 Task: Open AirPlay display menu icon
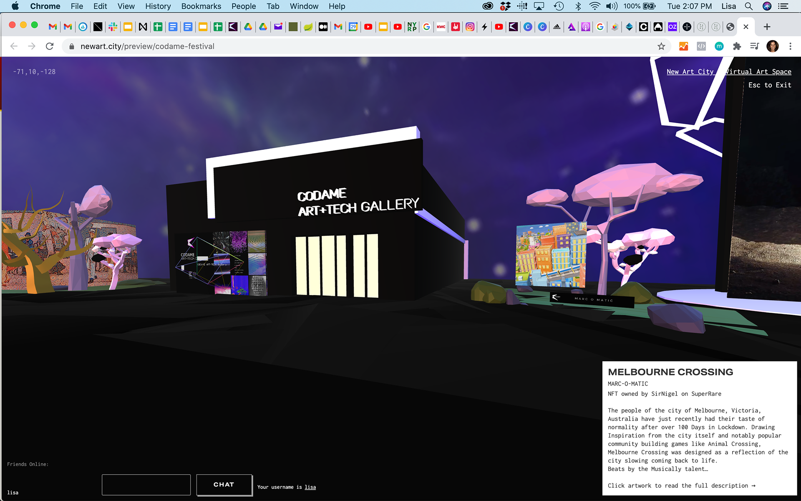coord(539,6)
